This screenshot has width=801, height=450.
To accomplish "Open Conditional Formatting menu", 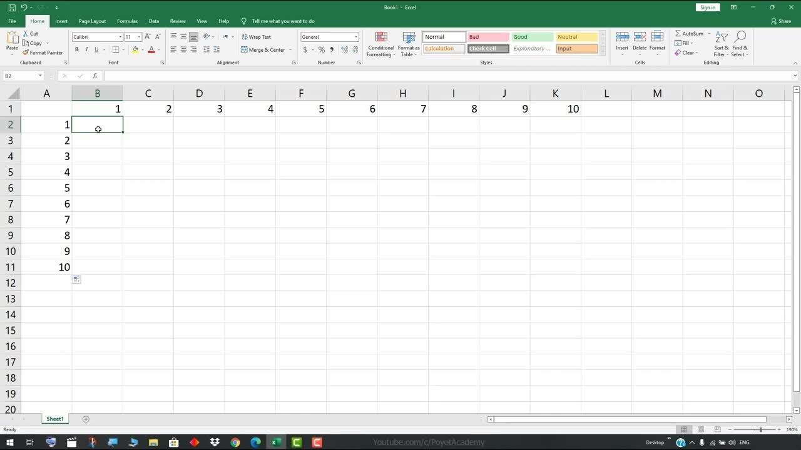I will coord(380,44).
